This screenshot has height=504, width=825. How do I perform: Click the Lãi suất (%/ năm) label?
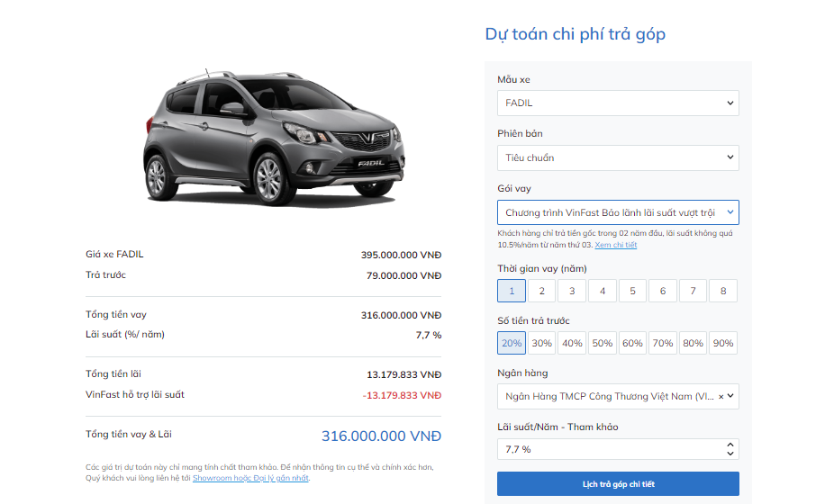(125, 334)
